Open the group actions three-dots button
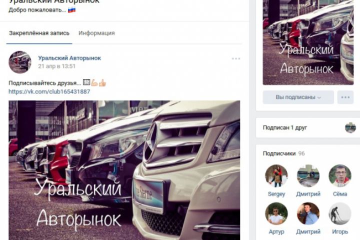Viewport: 360px width, 240px height. (x=345, y=97)
